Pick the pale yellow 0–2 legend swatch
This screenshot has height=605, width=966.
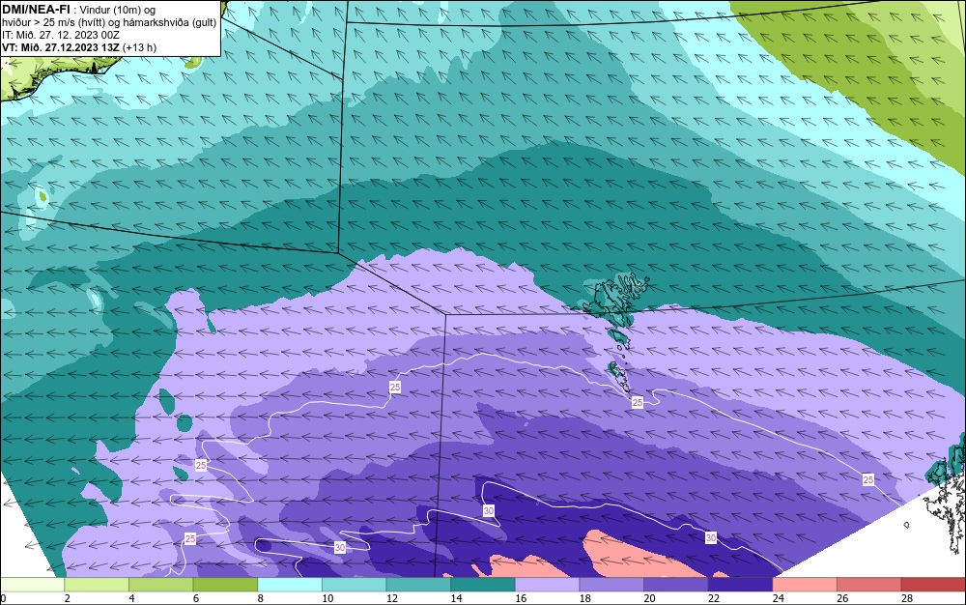[x=33, y=585]
